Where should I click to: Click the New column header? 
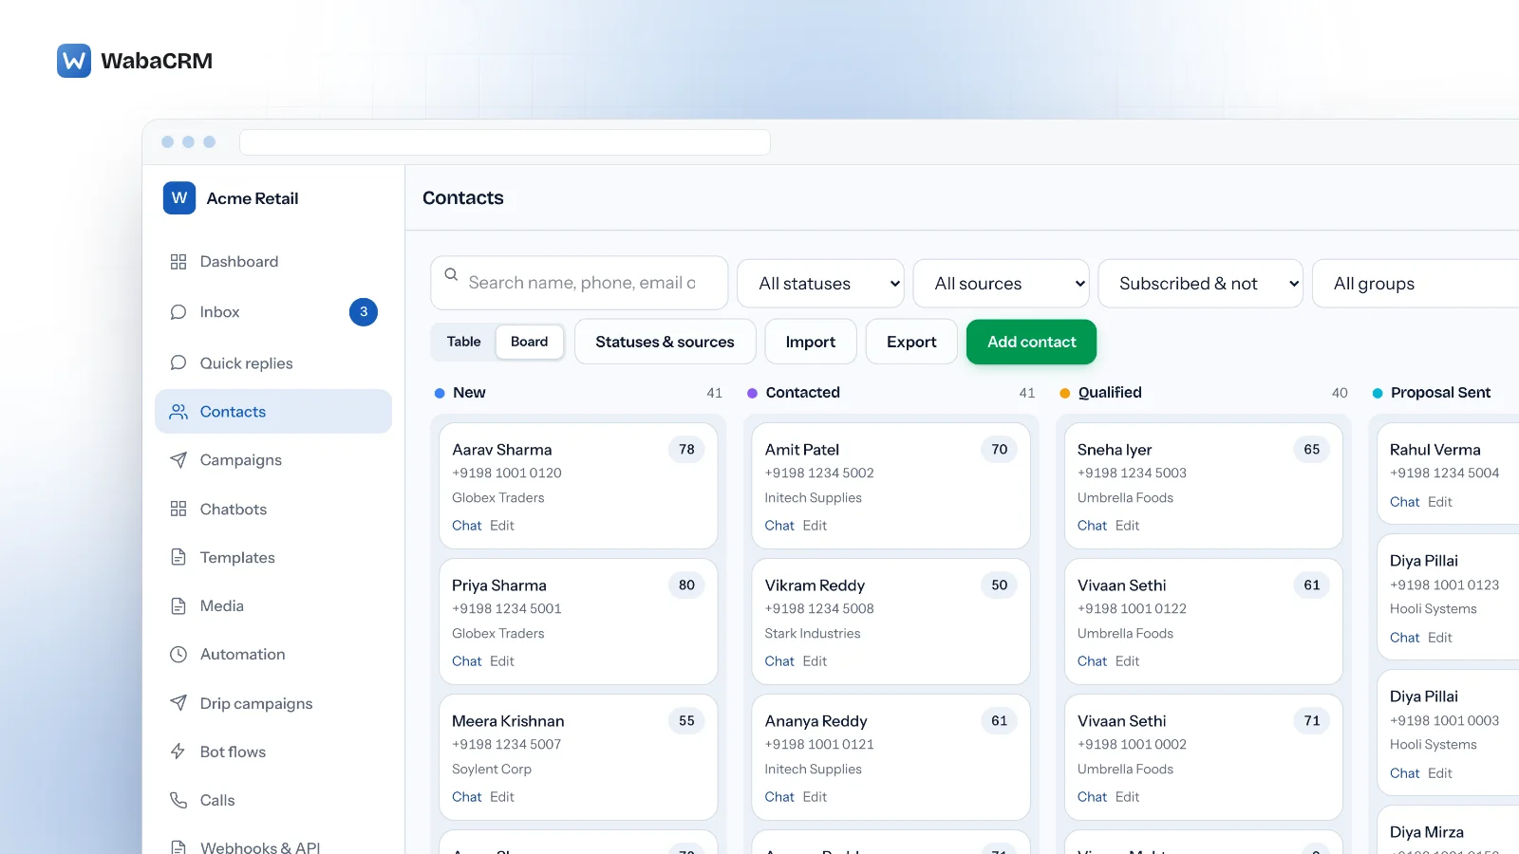click(x=469, y=393)
